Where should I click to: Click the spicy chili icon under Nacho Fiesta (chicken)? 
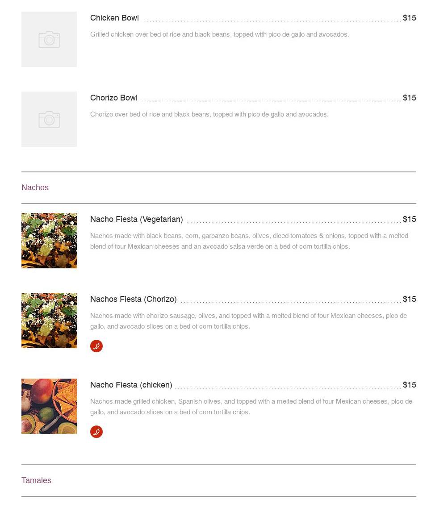pos(96,432)
